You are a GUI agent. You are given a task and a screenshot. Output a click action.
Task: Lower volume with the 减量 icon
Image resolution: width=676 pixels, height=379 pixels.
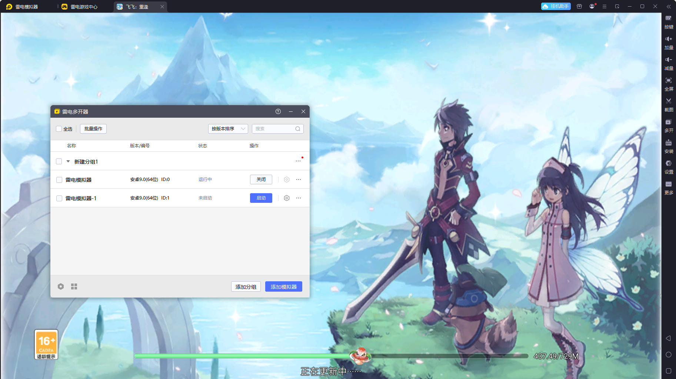point(669,63)
